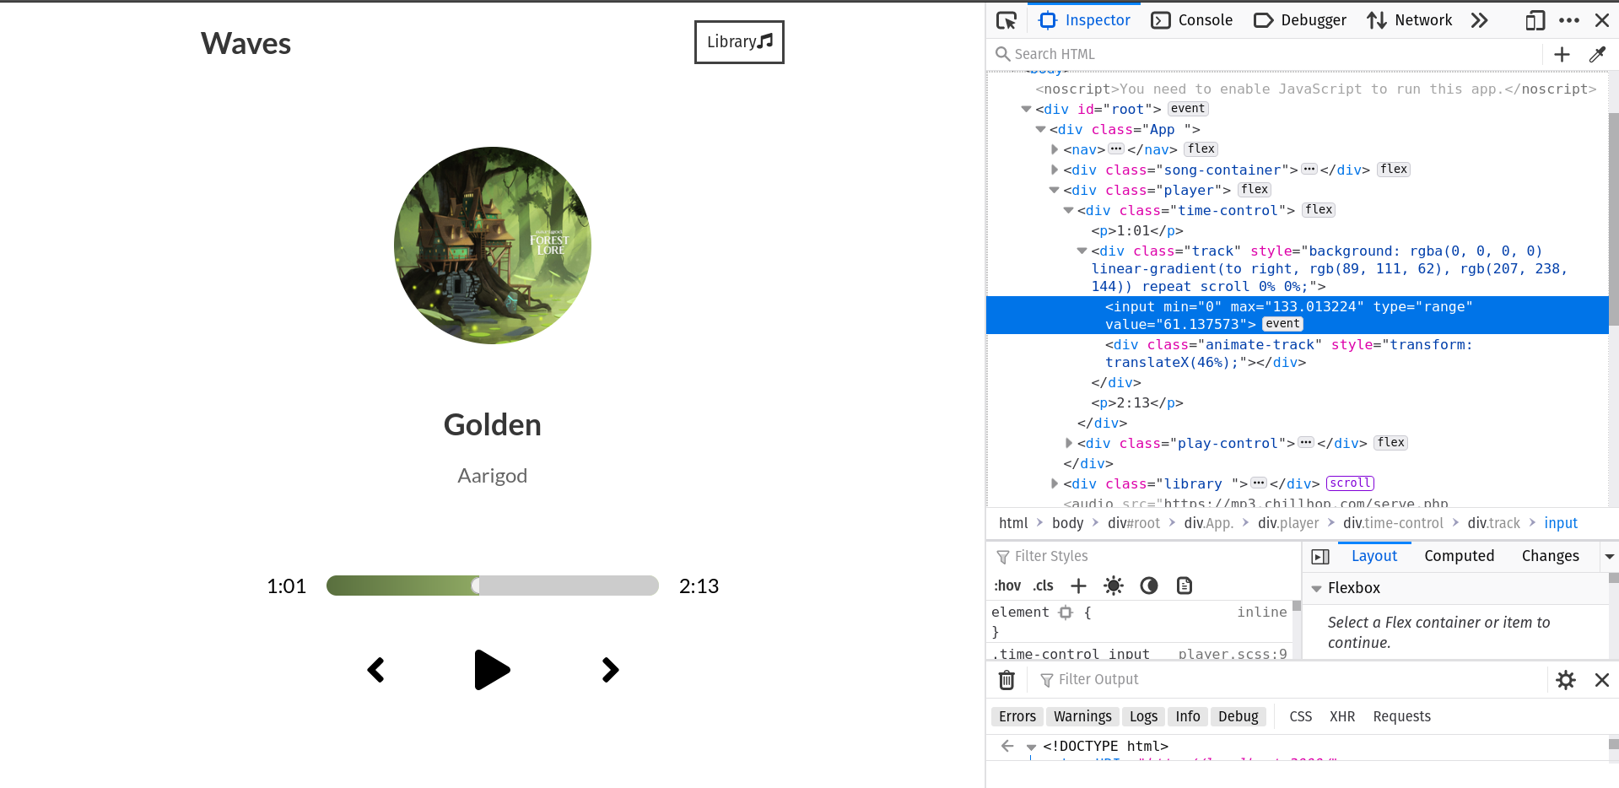The width and height of the screenshot is (1619, 788).
Task: Toggle flex badge on time-control div
Action: click(x=1319, y=210)
